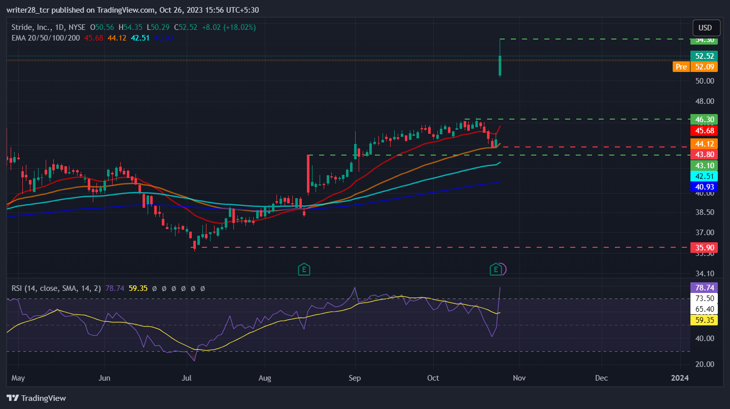Click the 52.52 current price label
This screenshot has width=730, height=409.
pyautogui.click(x=704, y=56)
